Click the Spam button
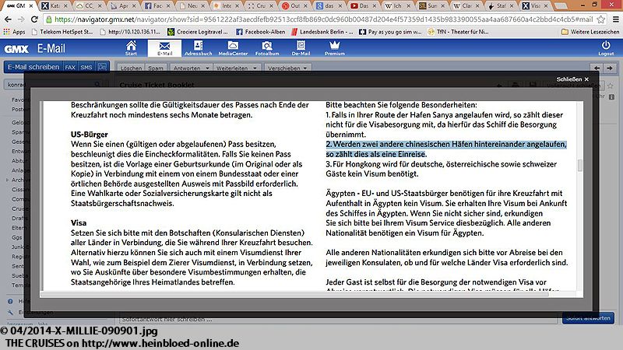Image resolution: width=623 pixels, height=350 pixels. (x=155, y=68)
